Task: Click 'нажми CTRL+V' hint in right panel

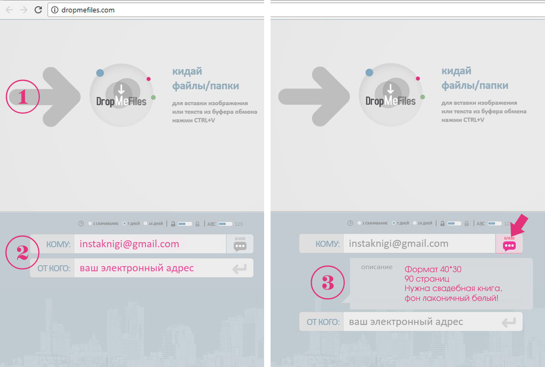Action: point(463,119)
